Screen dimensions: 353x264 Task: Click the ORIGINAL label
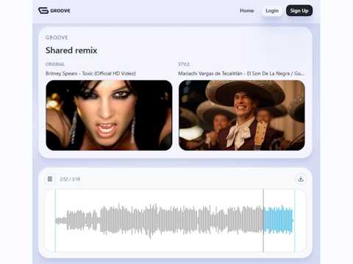55,64
